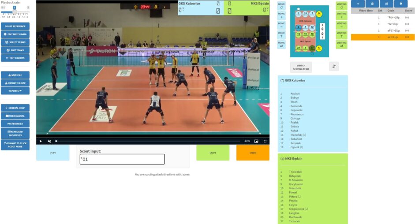The width and height of the screenshot is (415, 224).
Task: Click the location pin icon above the table
Action: [400, 4]
